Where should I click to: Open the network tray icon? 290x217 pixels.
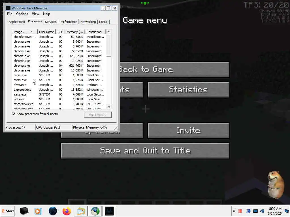(x=255, y=211)
